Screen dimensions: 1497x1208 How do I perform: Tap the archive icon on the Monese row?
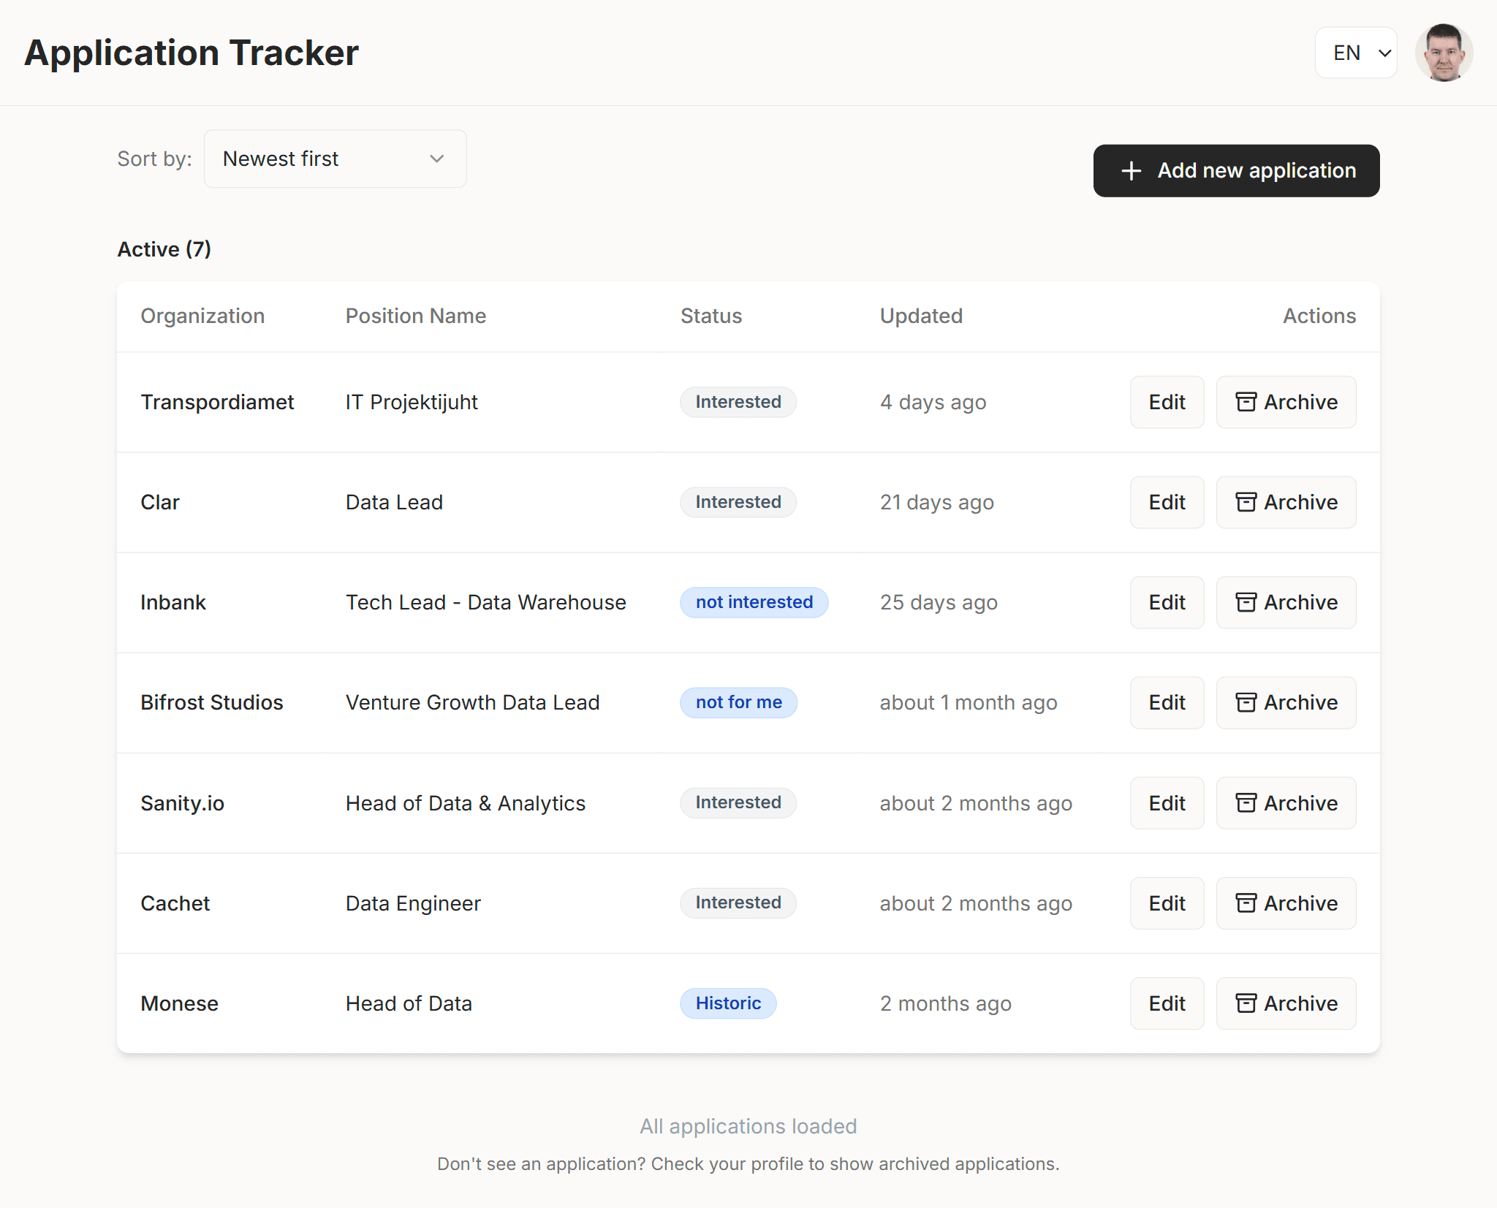[1246, 1003]
